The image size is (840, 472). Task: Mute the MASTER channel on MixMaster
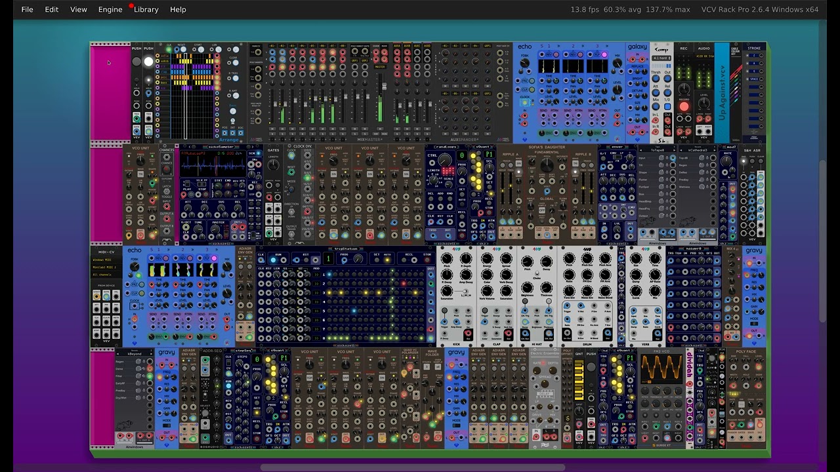click(x=380, y=128)
